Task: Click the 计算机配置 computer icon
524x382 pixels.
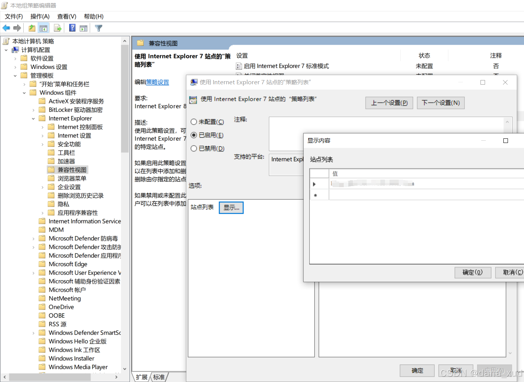Action: coord(15,50)
